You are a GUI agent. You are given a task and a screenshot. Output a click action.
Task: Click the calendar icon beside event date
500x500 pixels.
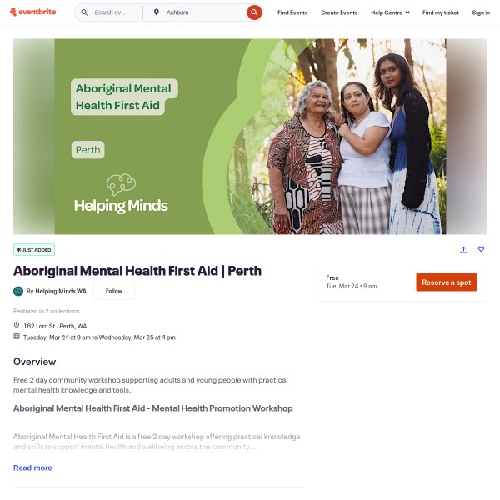(x=17, y=337)
